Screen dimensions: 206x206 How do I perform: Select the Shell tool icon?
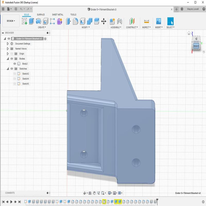(x=82, y=21)
